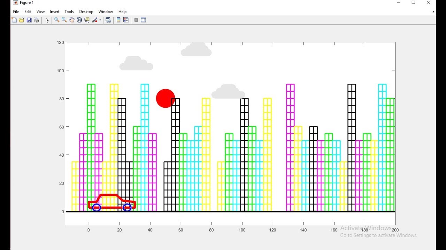
Task: Open the File menu
Action: [x=16, y=11]
